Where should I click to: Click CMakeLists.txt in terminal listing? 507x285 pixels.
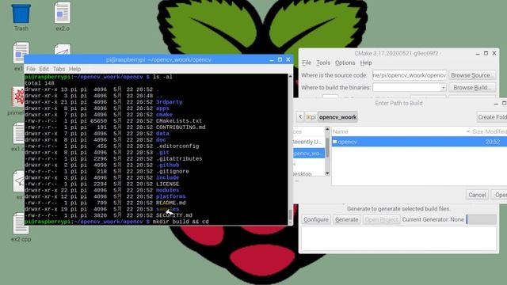pyautogui.click(x=179, y=121)
